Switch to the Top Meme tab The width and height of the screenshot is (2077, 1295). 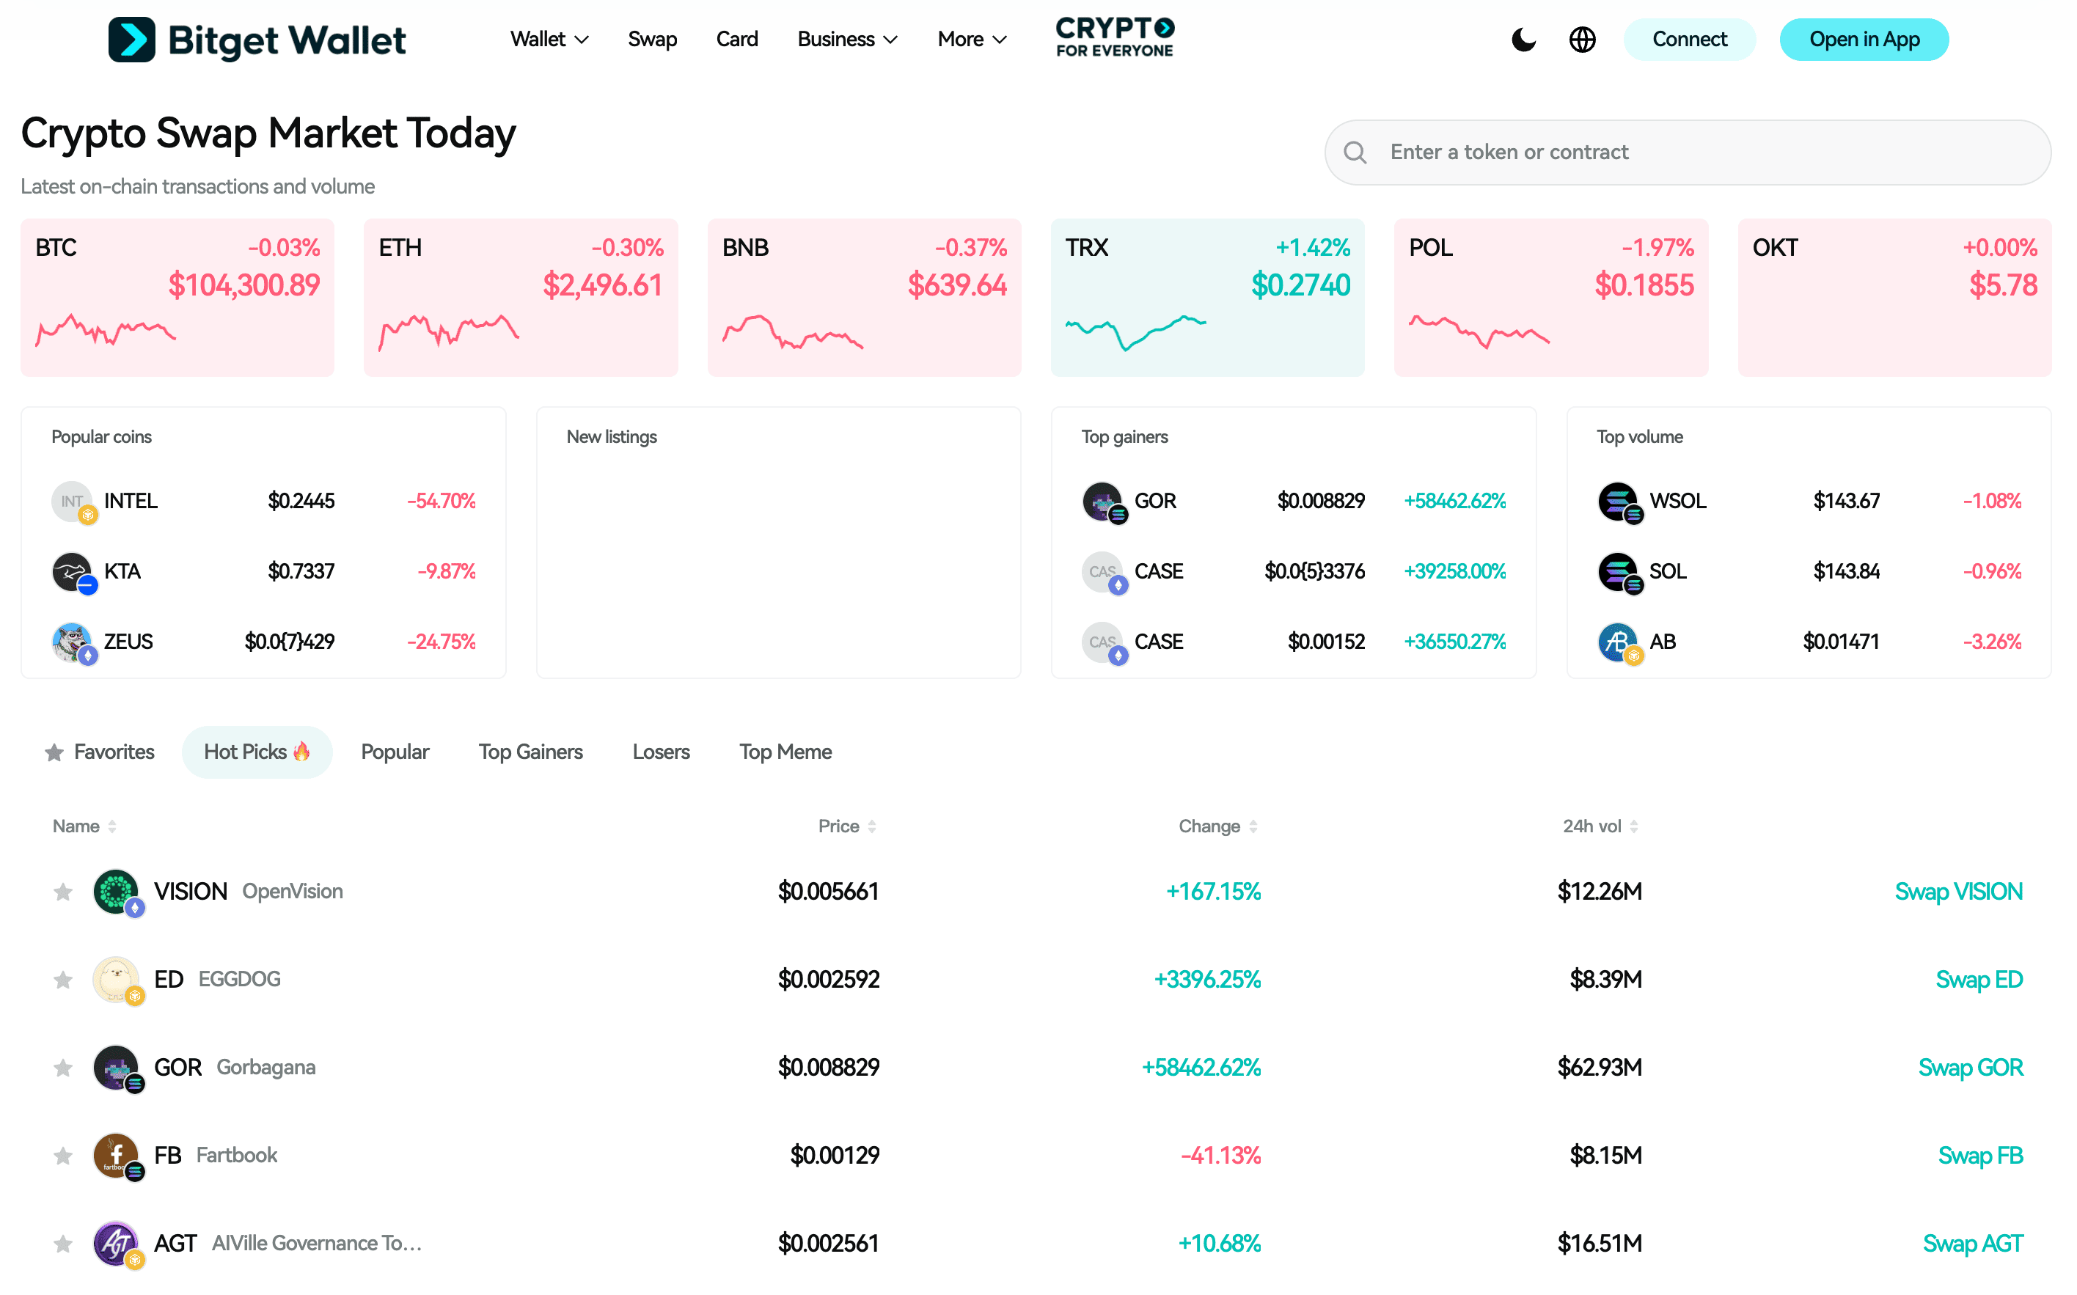tap(785, 753)
